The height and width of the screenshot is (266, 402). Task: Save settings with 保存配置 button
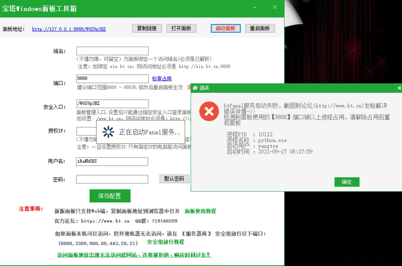(110, 196)
